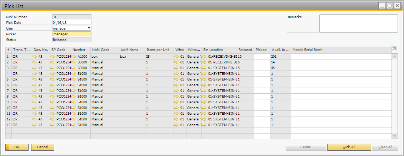Open the User dropdown showing manager
The image size is (404, 156).
(89, 28)
